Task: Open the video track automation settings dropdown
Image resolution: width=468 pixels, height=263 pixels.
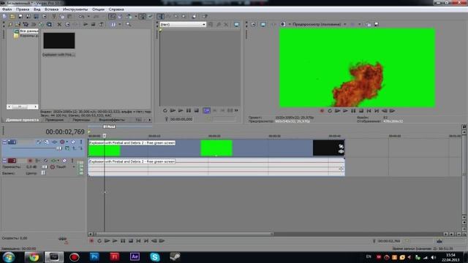Action: 67,142
